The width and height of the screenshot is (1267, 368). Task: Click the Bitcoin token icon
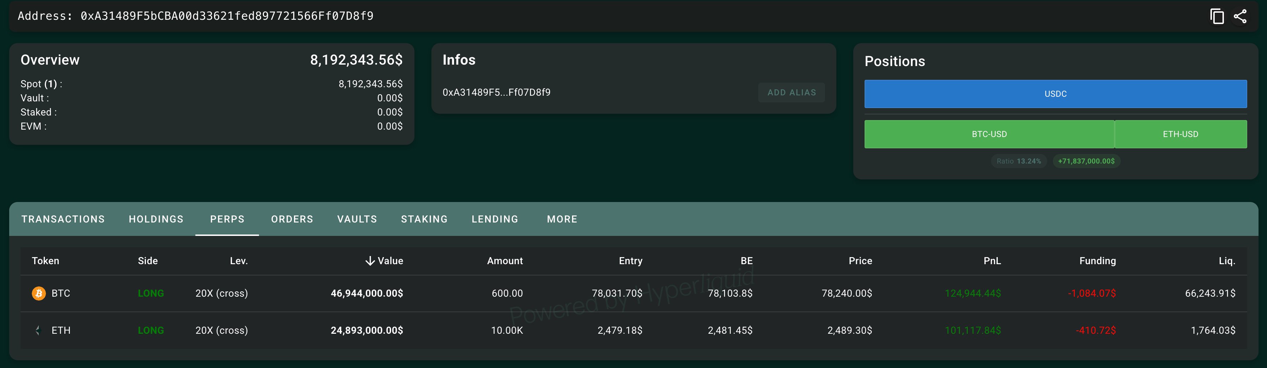tap(39, 293)
